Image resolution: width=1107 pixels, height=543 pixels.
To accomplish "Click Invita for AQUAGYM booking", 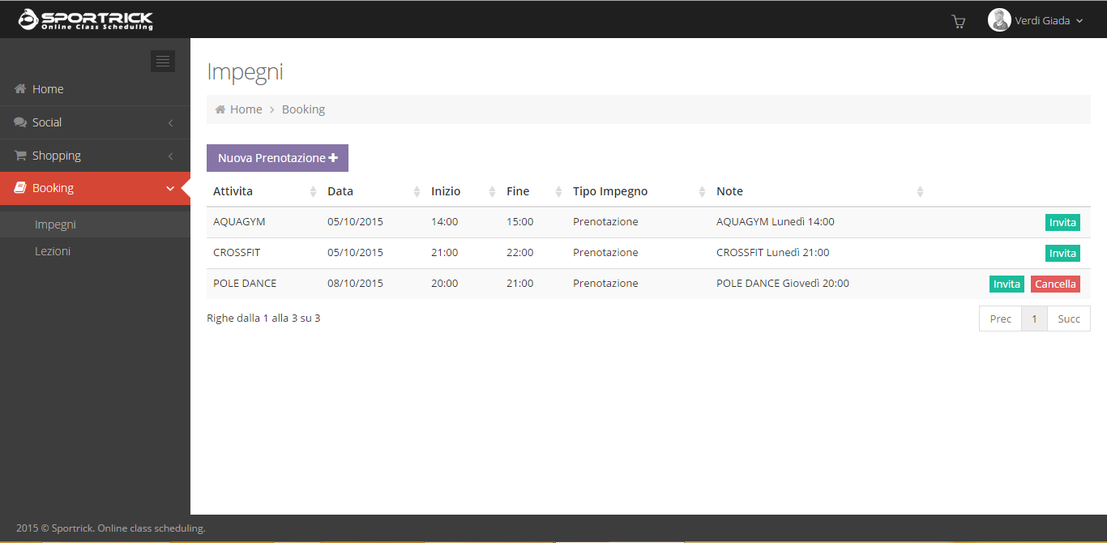I will pos(1062,222).
